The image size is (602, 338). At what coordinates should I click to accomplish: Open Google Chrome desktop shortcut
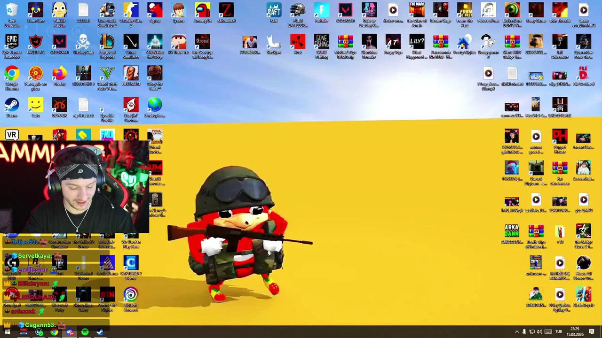click(12, 78)
